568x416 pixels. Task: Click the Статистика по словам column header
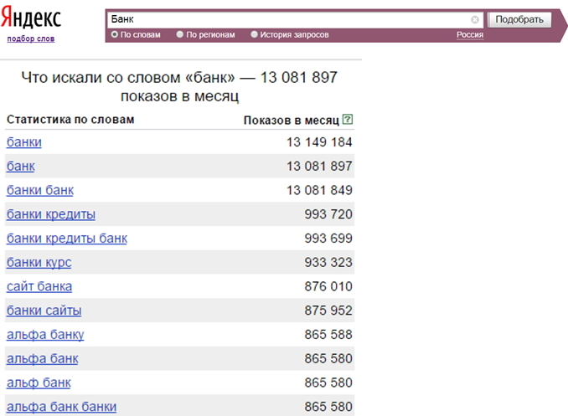(70, 120)
